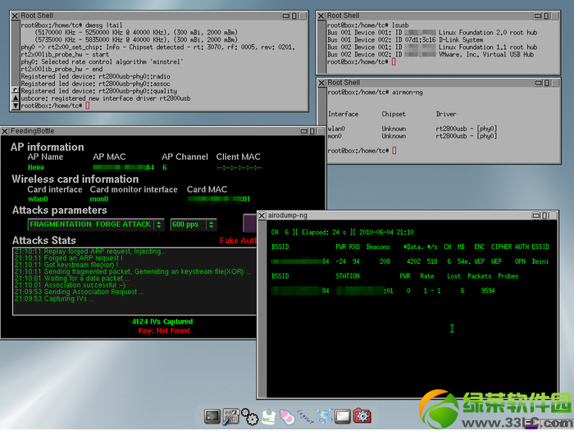Click 'Key: Not Found' status text

pyautogui.click(x=164, y=331)
